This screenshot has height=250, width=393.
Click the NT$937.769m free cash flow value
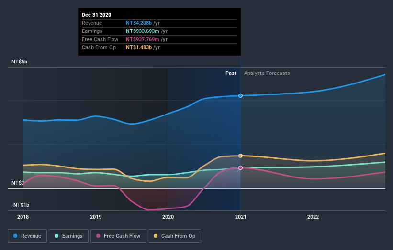coord(142,39)
